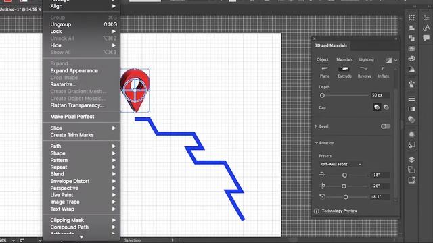Open the Graphic Styles panel icon in dock
Screen dimensions: 433x243
click(411, 144)
